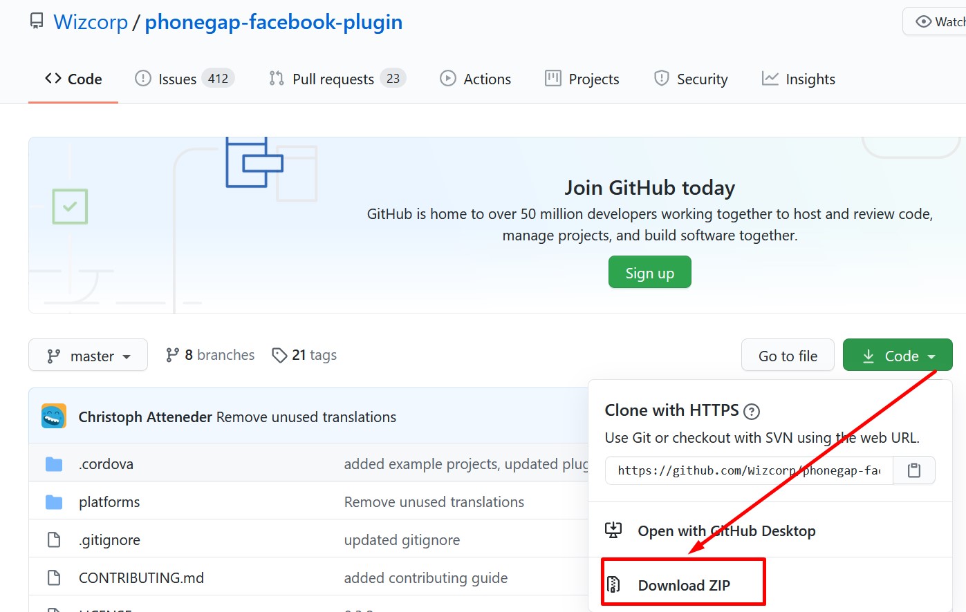Viewport: 966px width, 612px height.
Task: Open the Projects tab
Action: 582,79
